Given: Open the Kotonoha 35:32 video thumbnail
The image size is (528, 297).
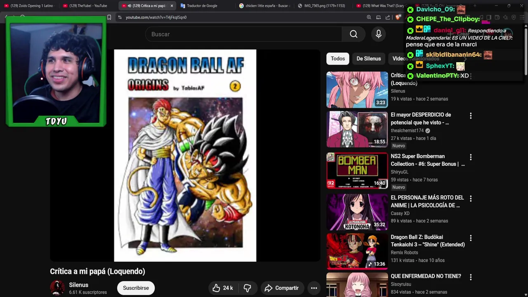Looking at the screenshot, I should pos(357,212).
